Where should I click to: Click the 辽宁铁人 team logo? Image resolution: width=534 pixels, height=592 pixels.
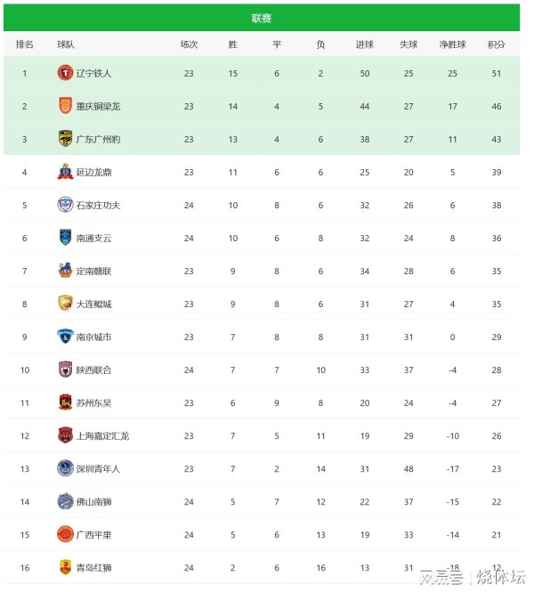click(x=65, y=73)
